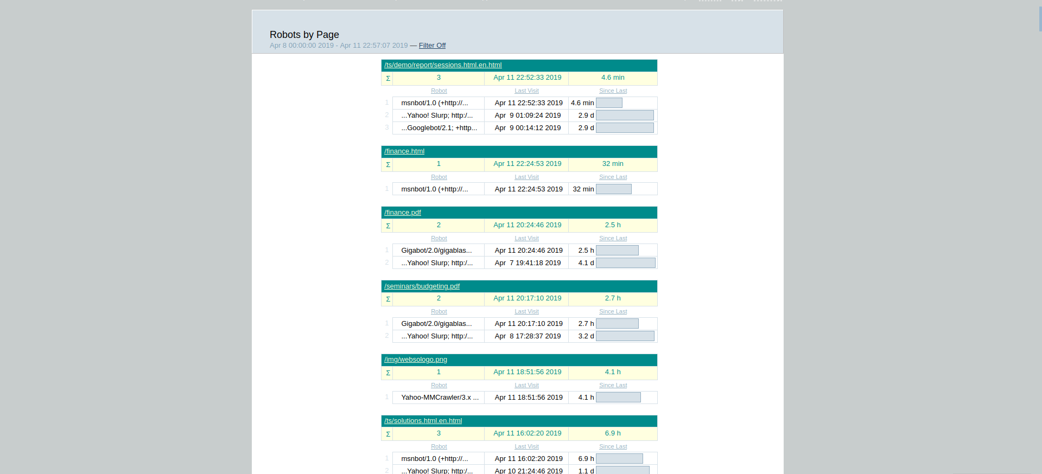Click the Googlebot 2.9 d bar in the sessions section
The image size is (1042, 474).
pyautogui.click(x=625, y=128)
